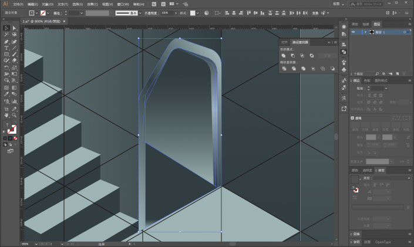The image size is (414, 247).
Task: Click the Adobe Stock search field
Action: tap(367, 4)
